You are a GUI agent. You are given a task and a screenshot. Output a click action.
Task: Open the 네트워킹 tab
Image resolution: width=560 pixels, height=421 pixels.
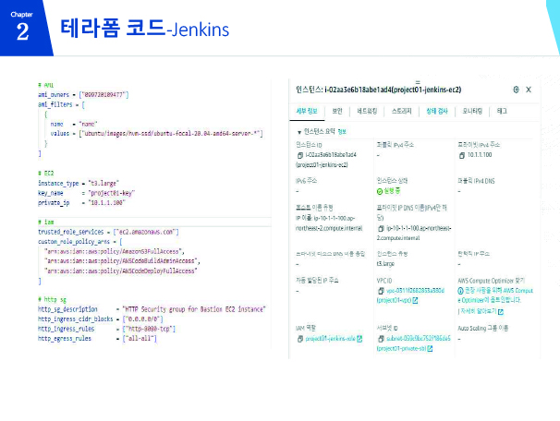click(x=367, y=111)
